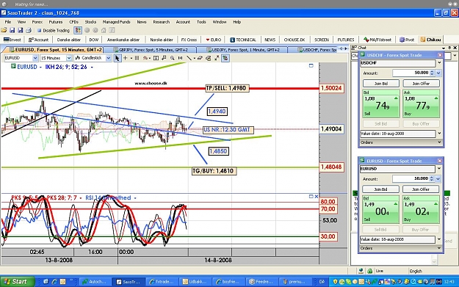Open the Windows Start menu
Image resolution: width=459 pixels, height=287 pixels.
[x=17, y=281]
